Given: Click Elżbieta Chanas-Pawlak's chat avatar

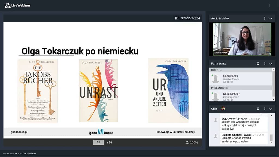Looking at the screenshot, I should (216, 136).
